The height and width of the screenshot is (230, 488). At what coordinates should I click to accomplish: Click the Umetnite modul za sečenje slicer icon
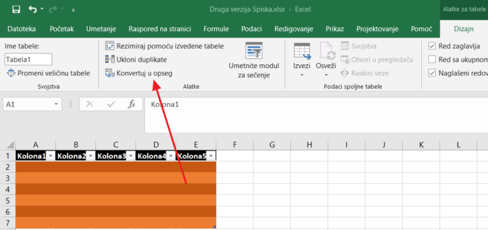pyautogui.click(x=254, y=50)
